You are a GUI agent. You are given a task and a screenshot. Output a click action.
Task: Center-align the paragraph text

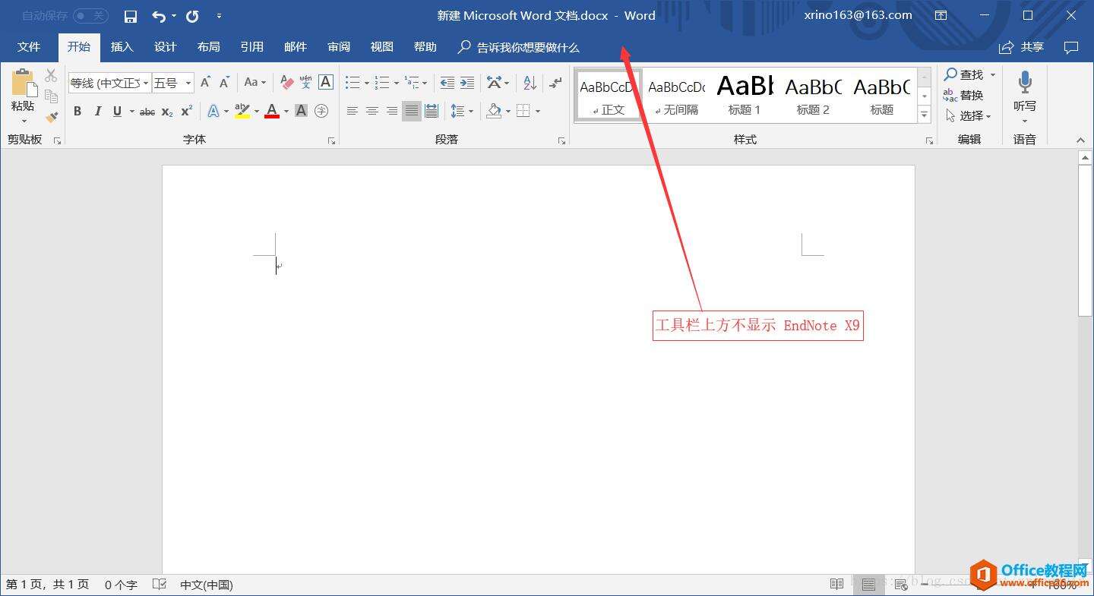(x=372, y=111)
